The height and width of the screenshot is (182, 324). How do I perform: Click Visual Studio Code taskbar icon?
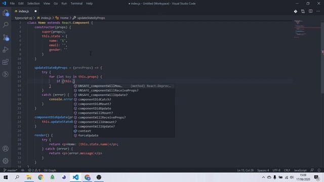(75, 177)
